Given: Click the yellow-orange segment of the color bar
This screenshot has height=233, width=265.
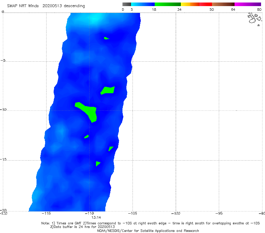Looking at the screenshot, I should 190,4.
